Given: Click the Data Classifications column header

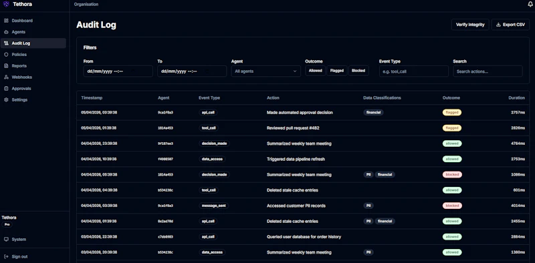Looking at the screenshot, I should (382, 97).
